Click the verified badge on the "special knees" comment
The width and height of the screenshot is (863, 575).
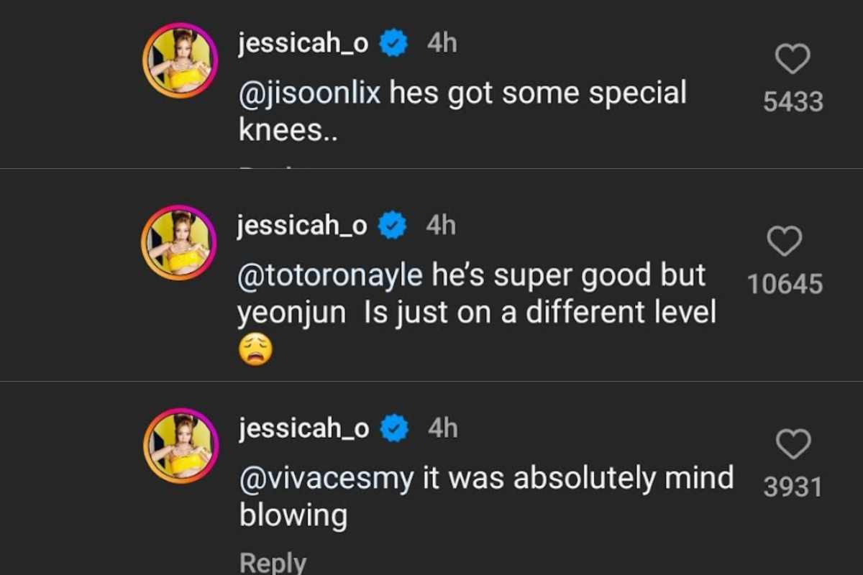click(x=393, y=44)
